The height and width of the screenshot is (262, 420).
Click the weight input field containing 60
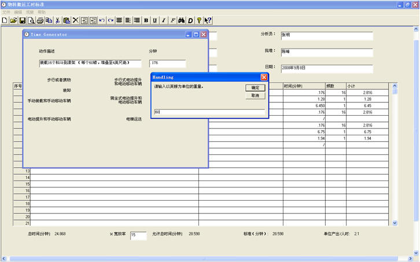click(209, 112)
